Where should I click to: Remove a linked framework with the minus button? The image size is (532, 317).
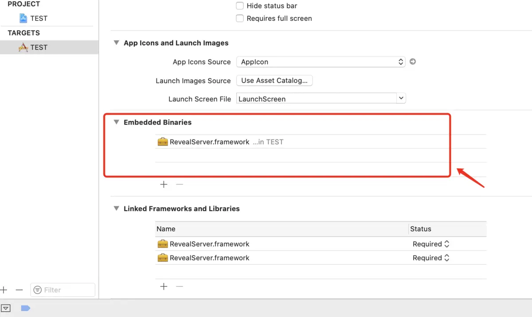pos(180,286)
